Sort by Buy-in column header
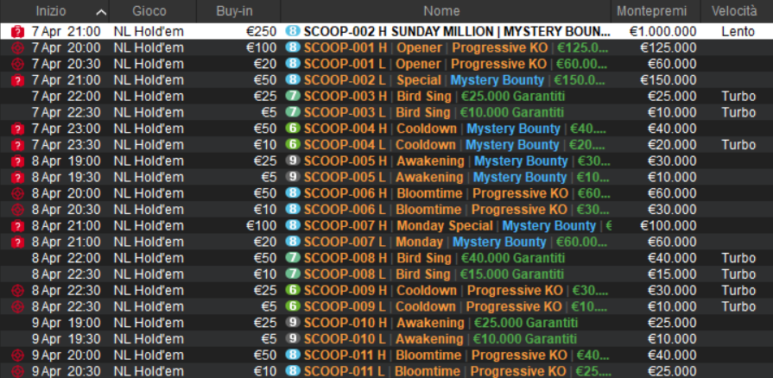Viewport: 773px width, 378px height. (x=234, y=11)
